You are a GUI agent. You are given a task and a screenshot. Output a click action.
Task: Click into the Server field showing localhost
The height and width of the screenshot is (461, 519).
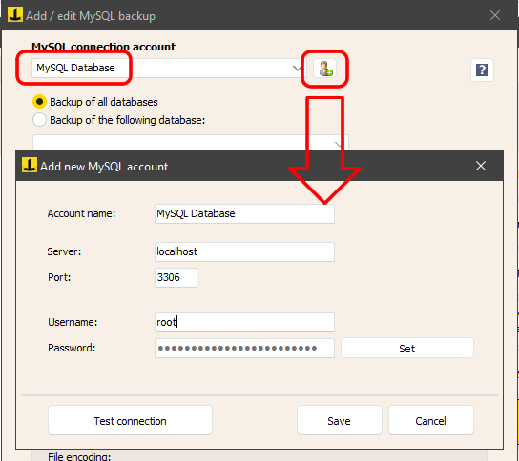pyautogui.click(x=244, y=251)
